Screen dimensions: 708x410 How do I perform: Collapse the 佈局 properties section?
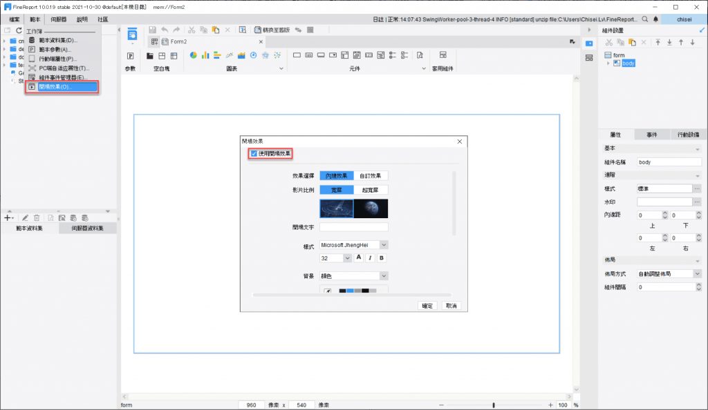(x=698, y=260)
